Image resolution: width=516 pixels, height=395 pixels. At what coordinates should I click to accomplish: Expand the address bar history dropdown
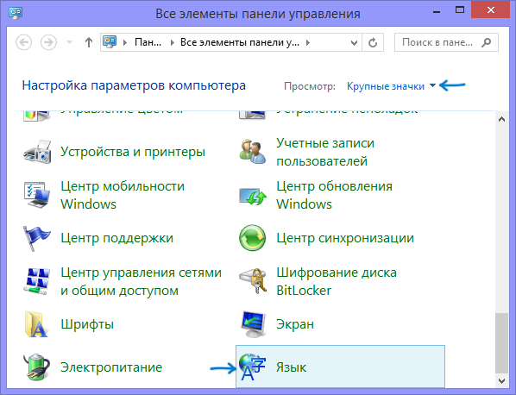[354, 42]
